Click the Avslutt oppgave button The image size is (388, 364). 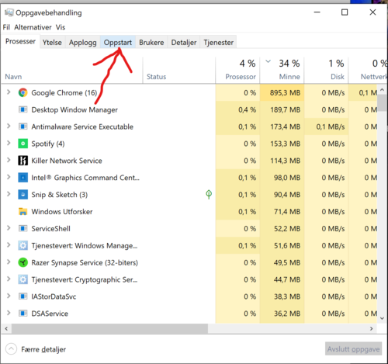[x=353, y=349]
